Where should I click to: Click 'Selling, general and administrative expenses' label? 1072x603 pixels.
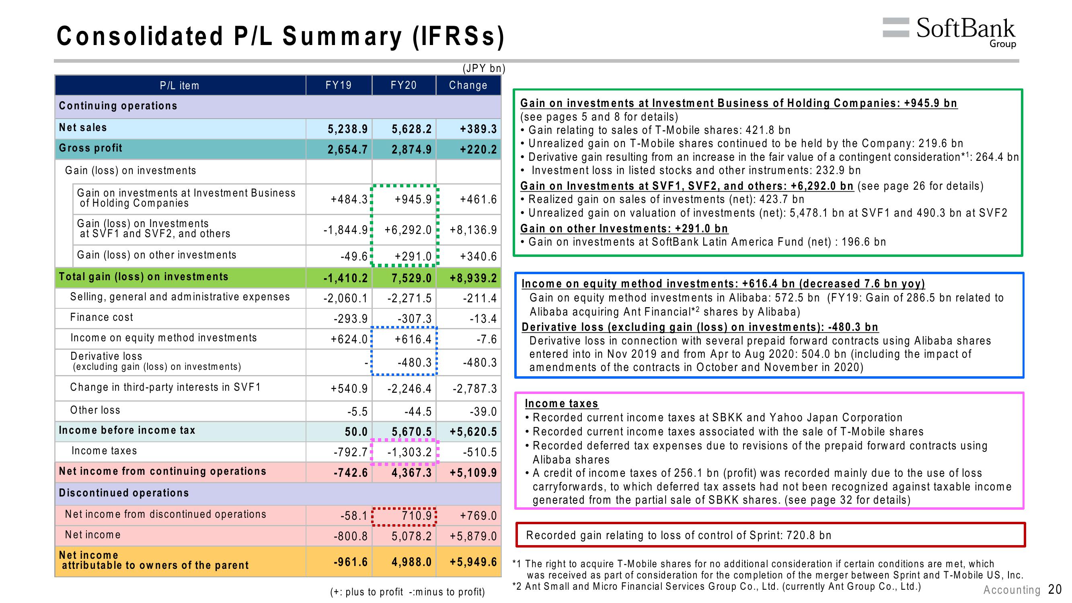click(180, 297)
